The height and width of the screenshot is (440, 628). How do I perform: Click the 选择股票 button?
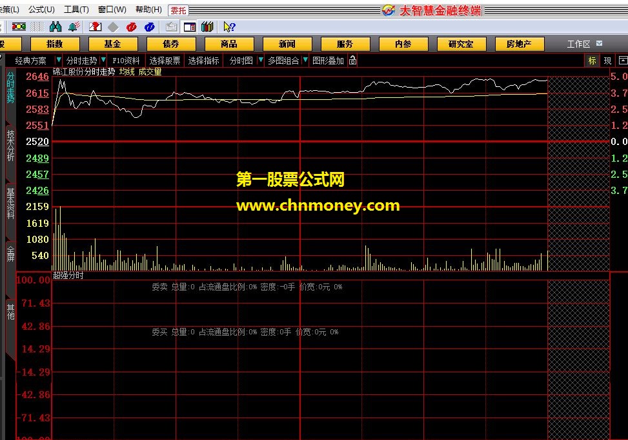[165, 61]
